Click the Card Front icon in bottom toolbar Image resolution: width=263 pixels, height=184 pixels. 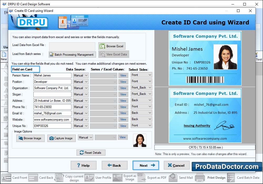pos(6,178)
